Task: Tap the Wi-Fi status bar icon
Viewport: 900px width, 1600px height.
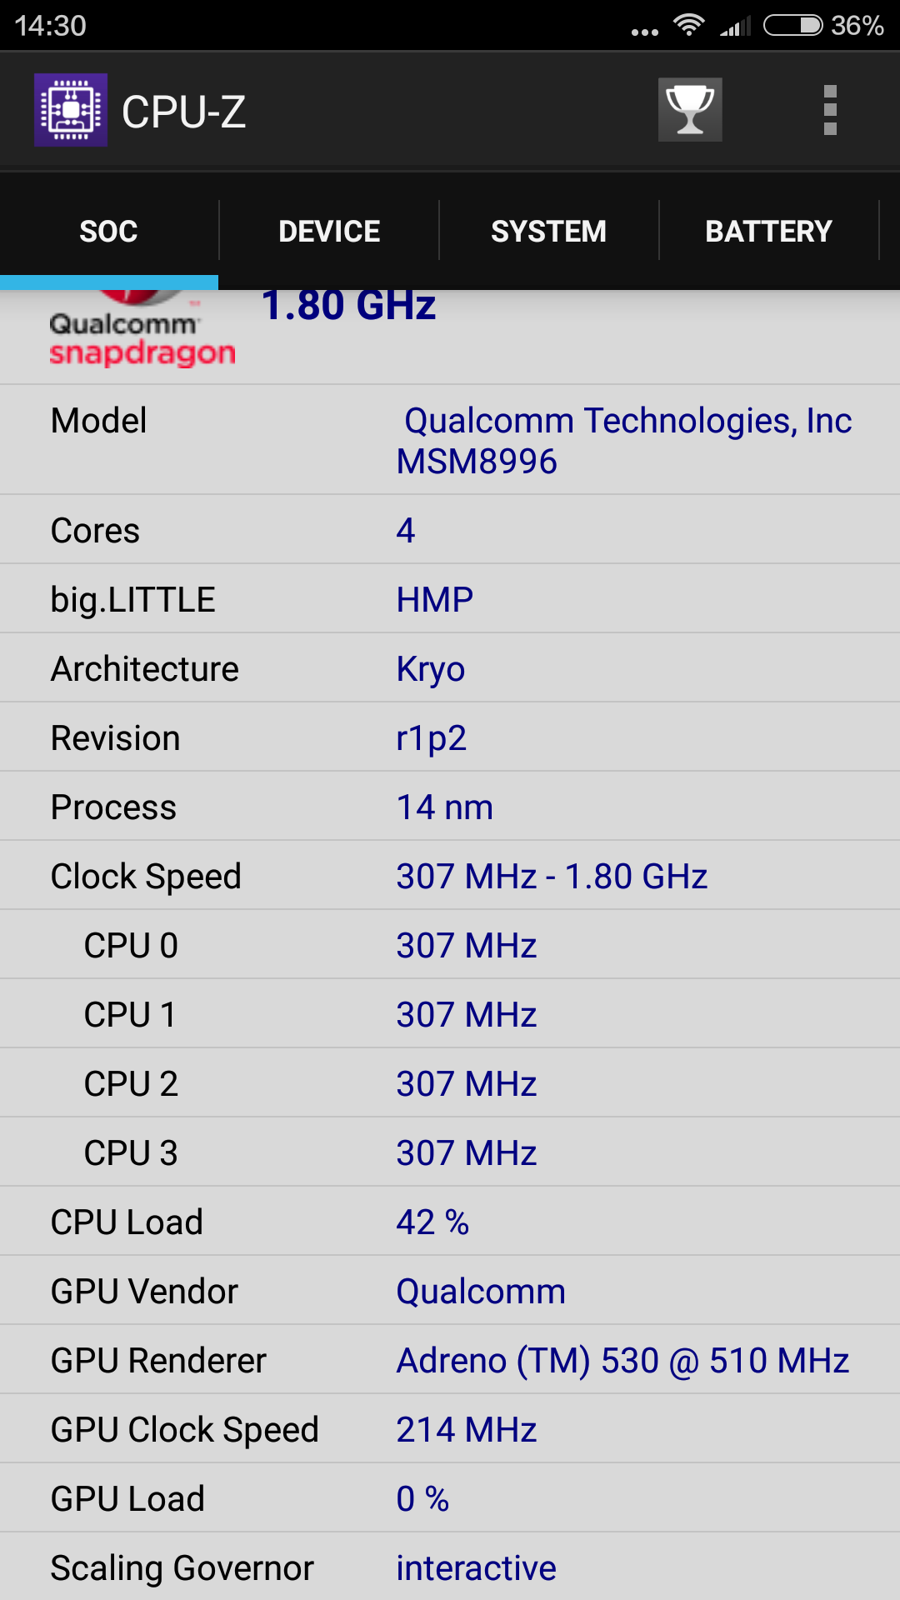Action: [x=689, y=25]
